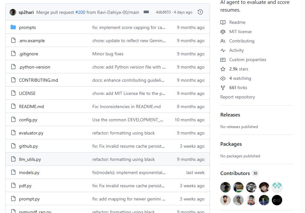Screen dimensions: 305x213
Task: Open the .python-version file
Action: [34, 67]
